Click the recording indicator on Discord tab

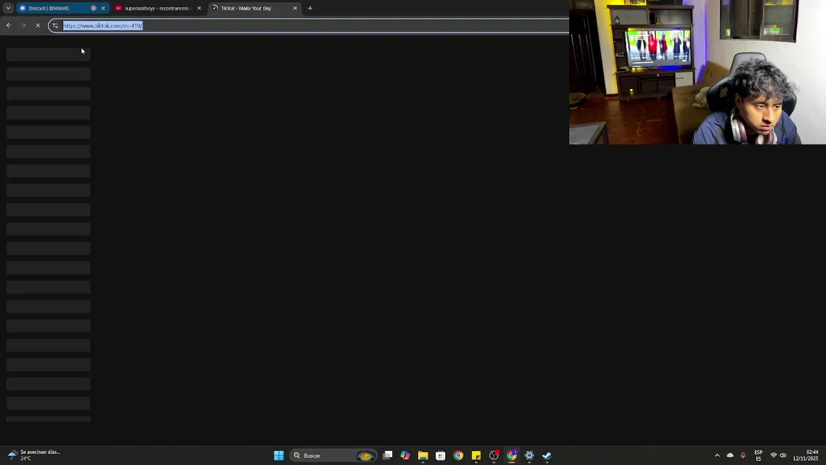pos(94,8)
